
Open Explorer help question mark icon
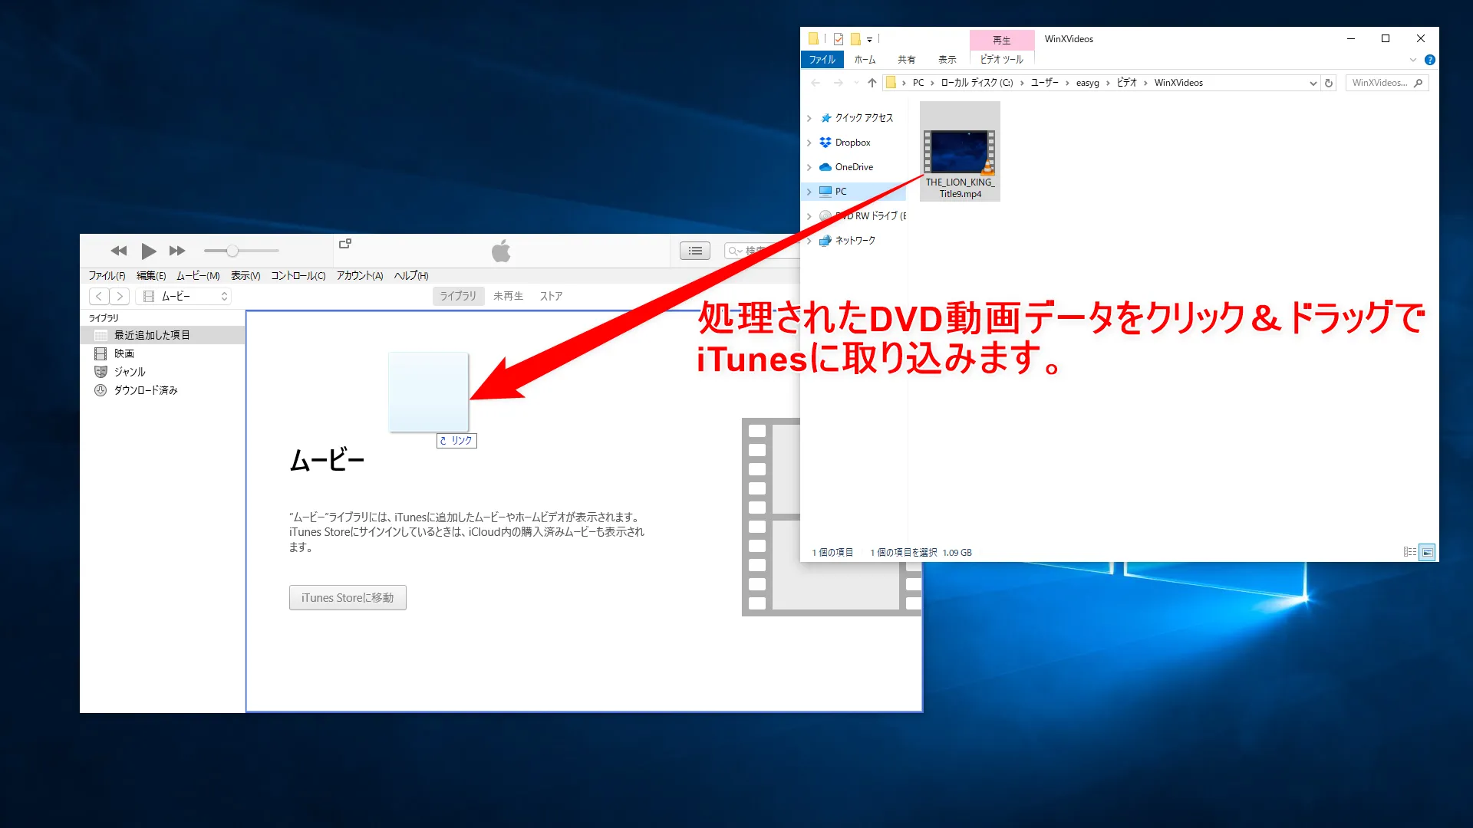click(1430, 60)
